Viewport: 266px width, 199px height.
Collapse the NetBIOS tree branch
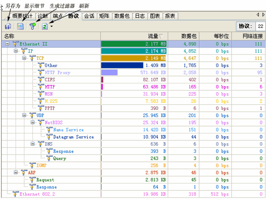click(x=33, y=123)
